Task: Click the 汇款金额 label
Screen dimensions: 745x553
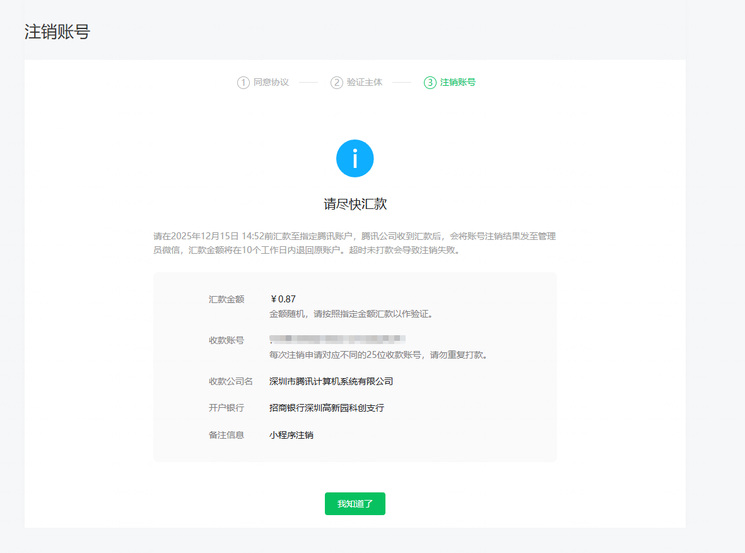Action: pyautogui.click(x=226, y=299)
